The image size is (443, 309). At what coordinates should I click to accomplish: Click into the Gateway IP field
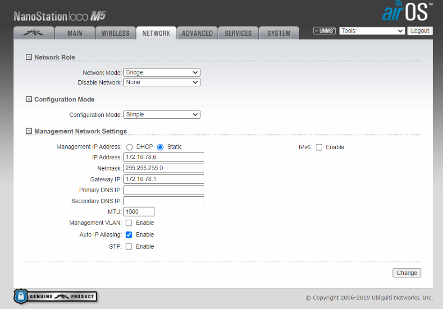click(164, 179)
